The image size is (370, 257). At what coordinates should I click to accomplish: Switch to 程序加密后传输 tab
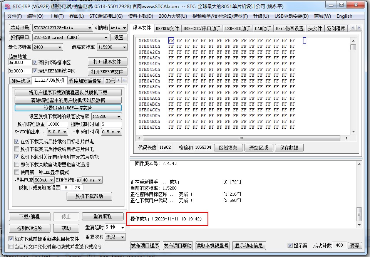click(x=85, y=81)
